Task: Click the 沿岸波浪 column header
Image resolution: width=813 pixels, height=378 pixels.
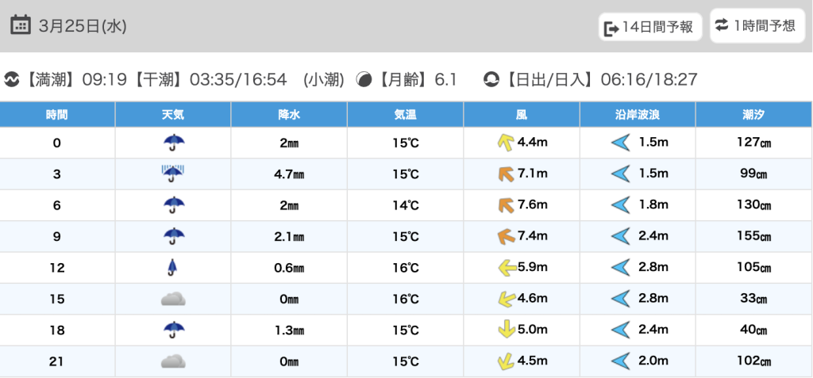Action: pos(638,115)
